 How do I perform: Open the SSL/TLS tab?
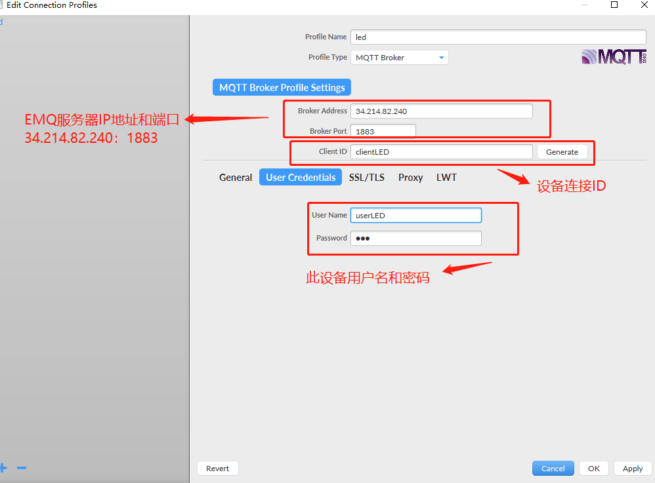(x=367, y=177)
